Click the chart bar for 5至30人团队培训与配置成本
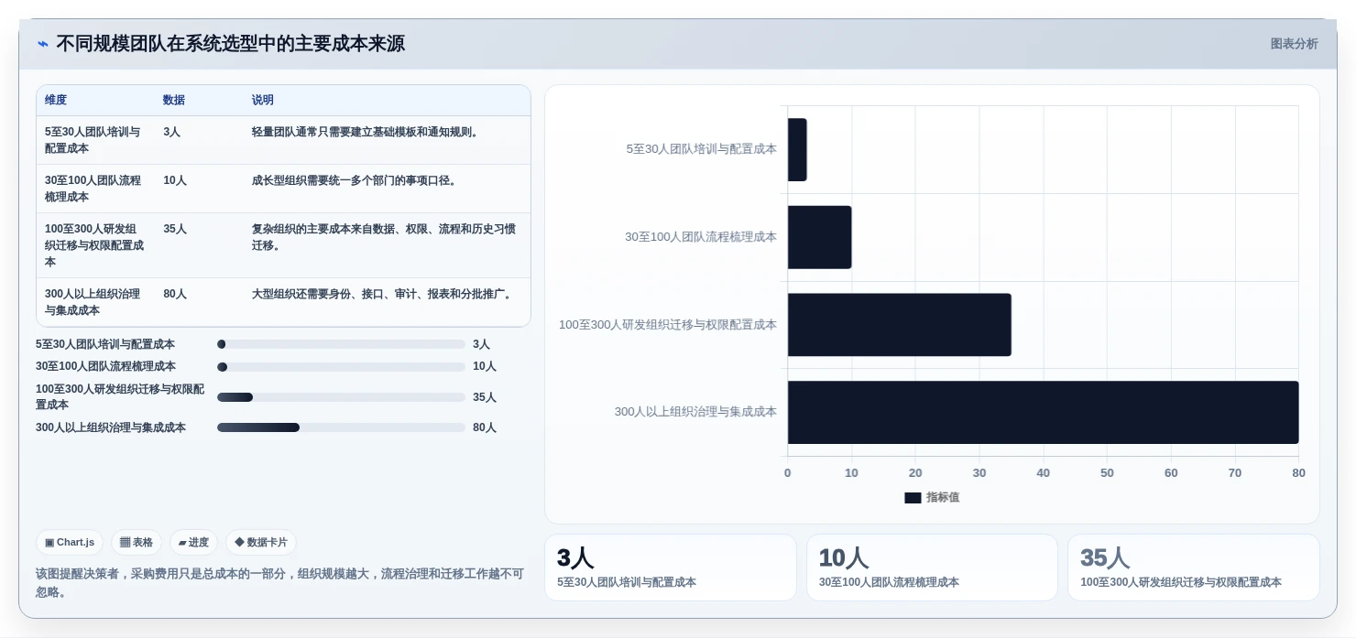The height and width of the screenshot is (638, 1356). pos(797,149)
